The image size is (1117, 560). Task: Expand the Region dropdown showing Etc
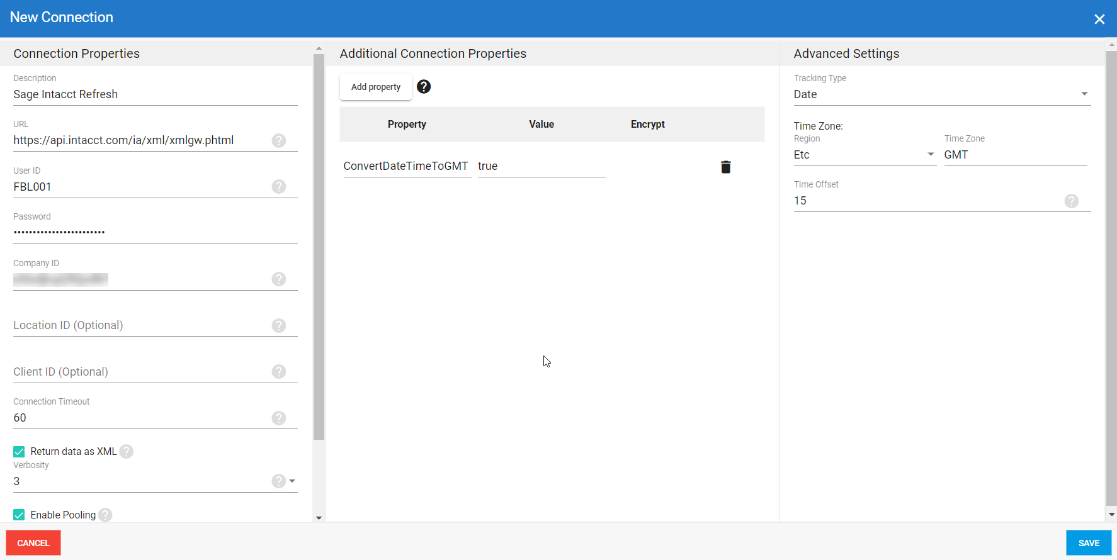[x=930, y=154]
